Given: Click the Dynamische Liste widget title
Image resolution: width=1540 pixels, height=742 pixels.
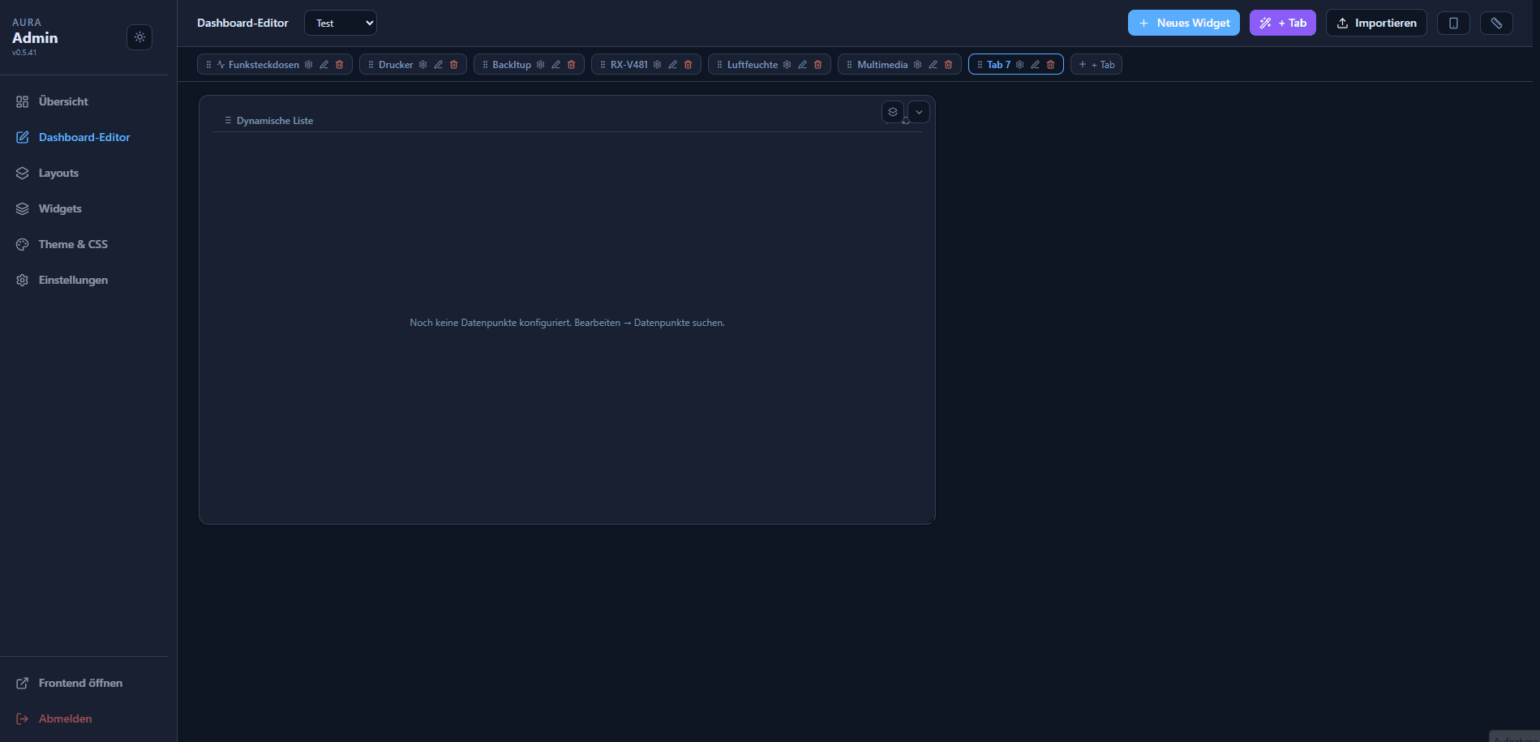Looking at the screenshot, I should point(275,121).
